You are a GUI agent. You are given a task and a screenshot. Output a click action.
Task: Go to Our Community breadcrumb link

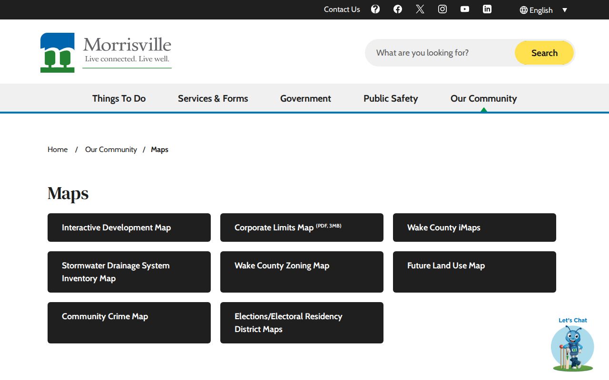(111, 150)
